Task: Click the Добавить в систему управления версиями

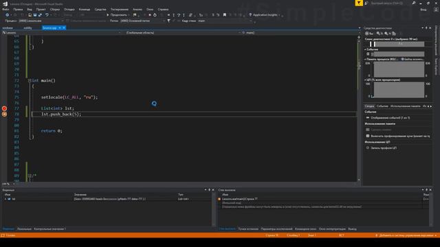Action: pos(406,235)
